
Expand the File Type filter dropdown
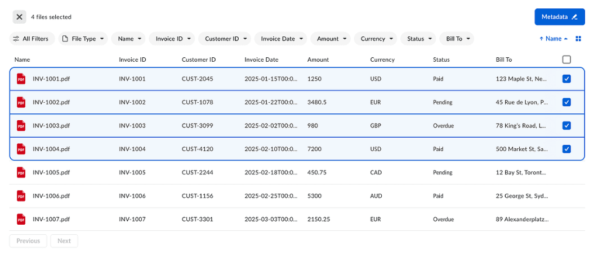[83, 39]
